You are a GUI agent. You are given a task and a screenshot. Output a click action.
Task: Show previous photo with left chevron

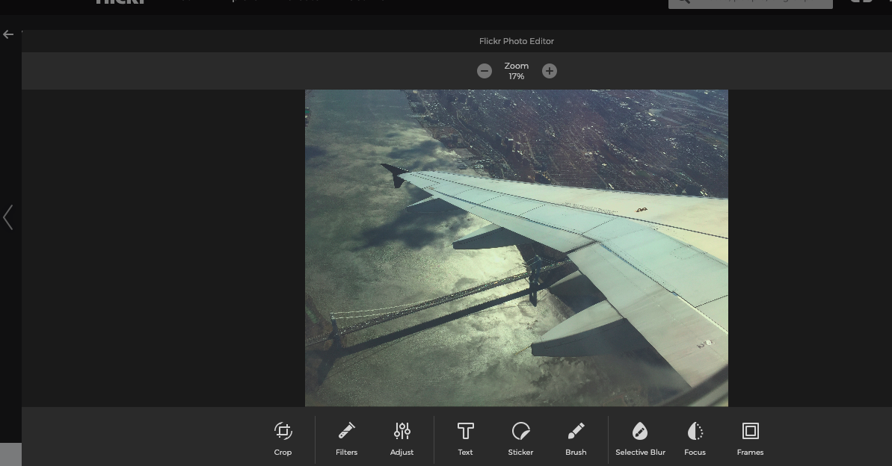[x=8, y=218]
